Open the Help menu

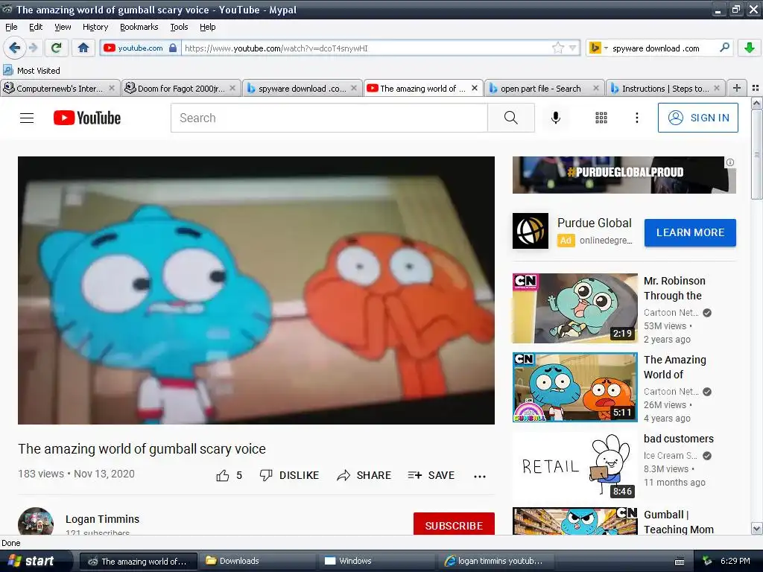click(x=207, y=27)
